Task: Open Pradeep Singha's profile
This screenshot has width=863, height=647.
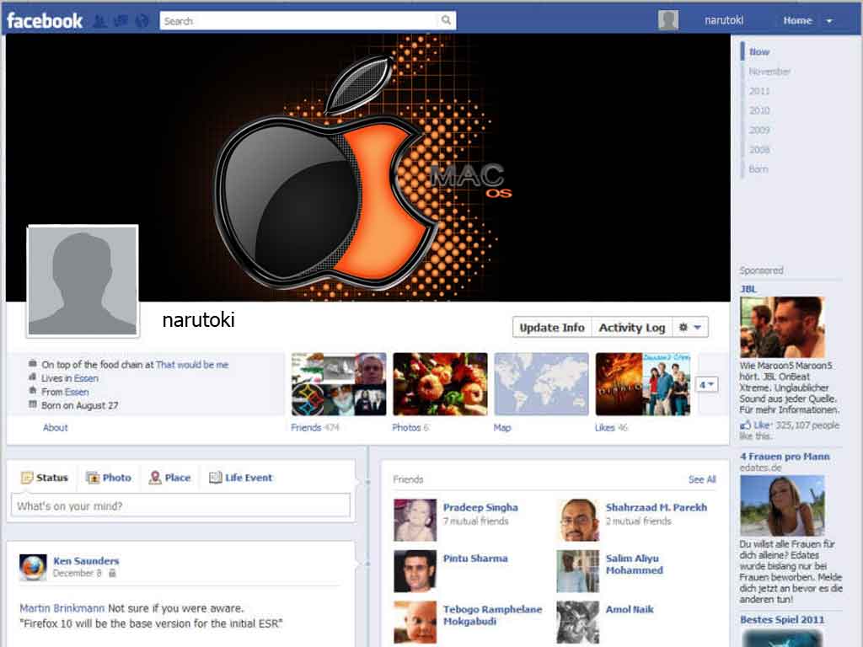Action: [x=480, y=507]
